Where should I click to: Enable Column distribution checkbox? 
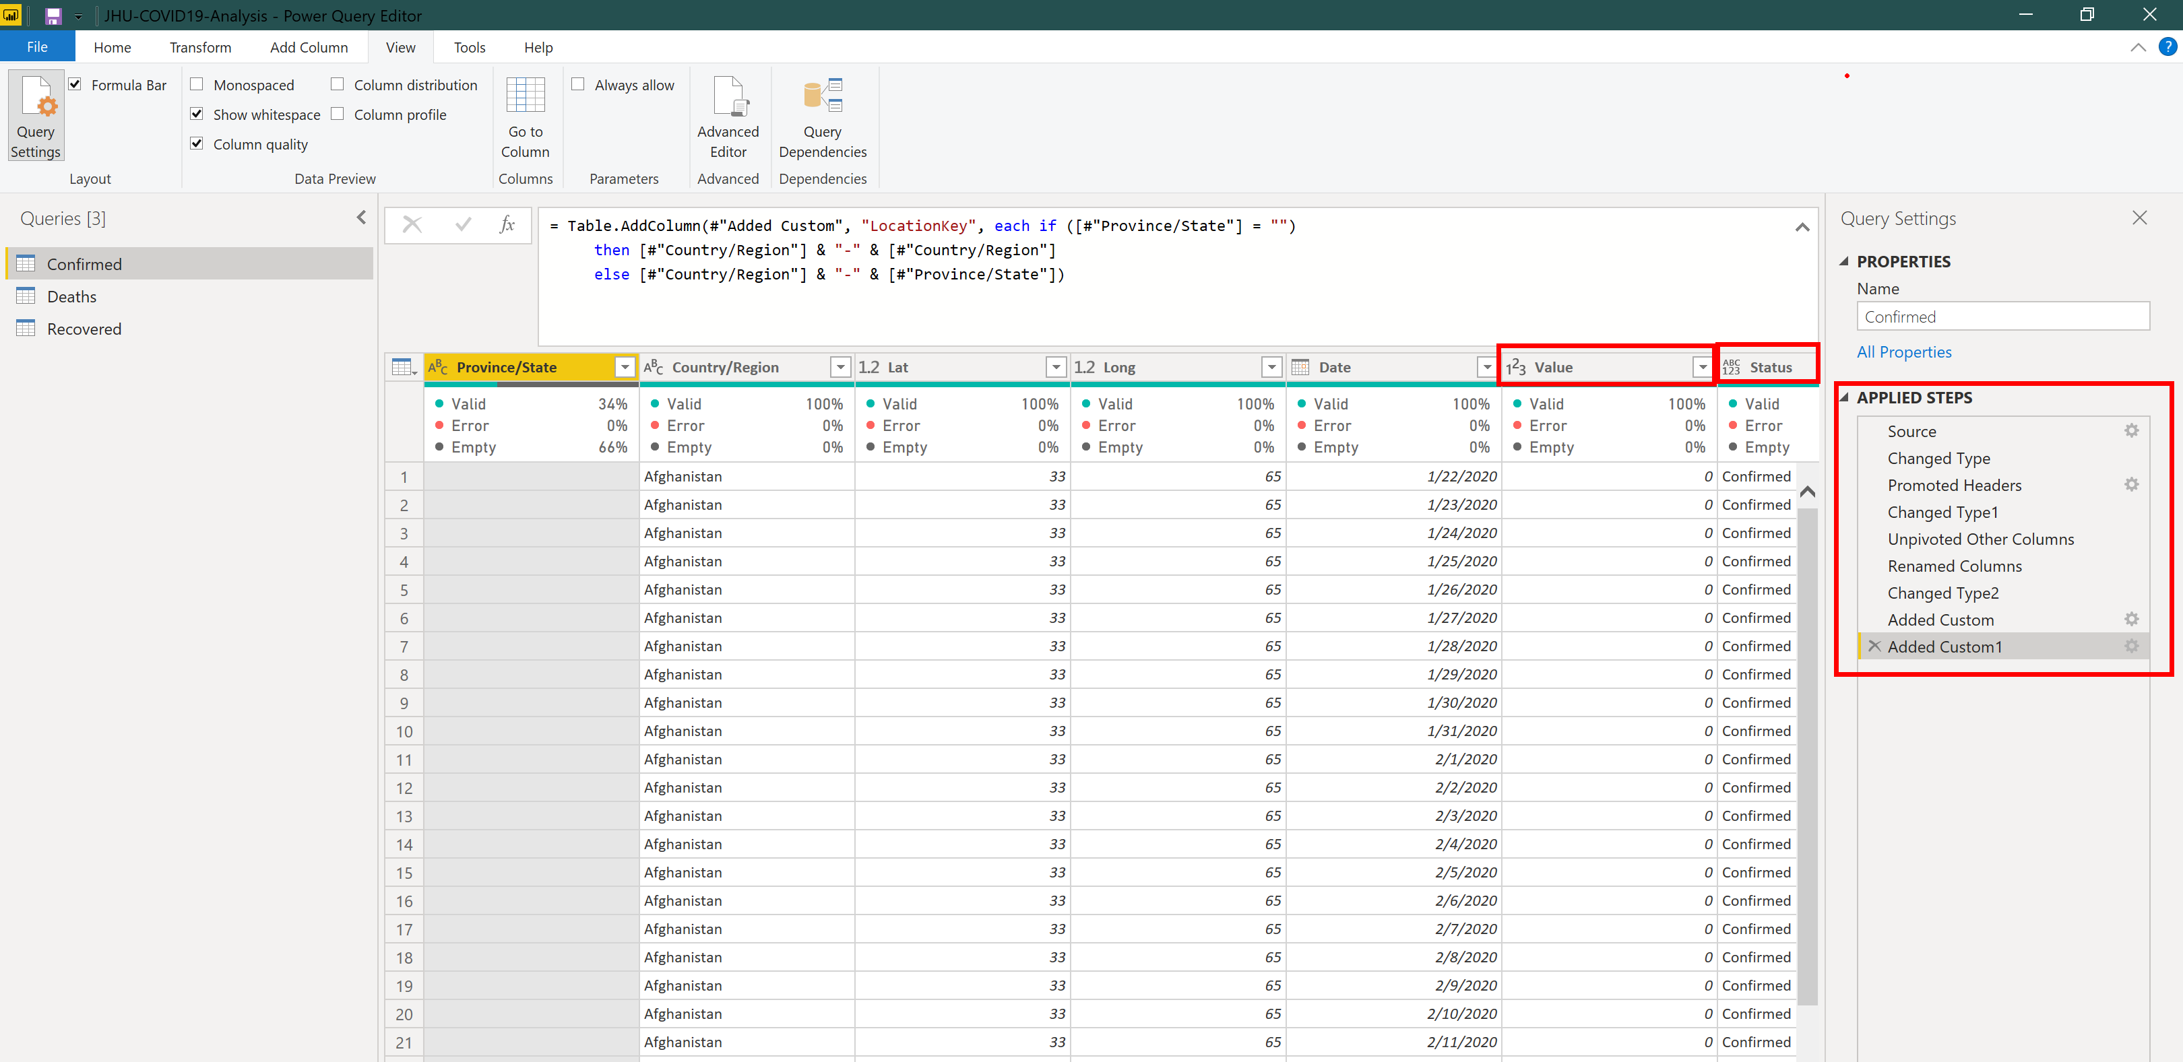pyautogui.click(x=338, y=85)
